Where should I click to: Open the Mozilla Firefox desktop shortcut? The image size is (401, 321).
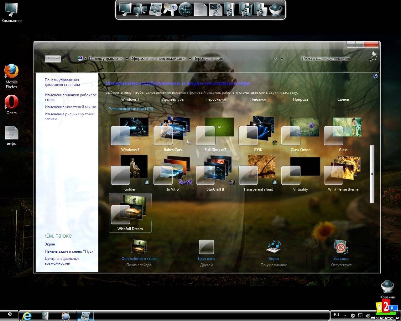[12, 72]
